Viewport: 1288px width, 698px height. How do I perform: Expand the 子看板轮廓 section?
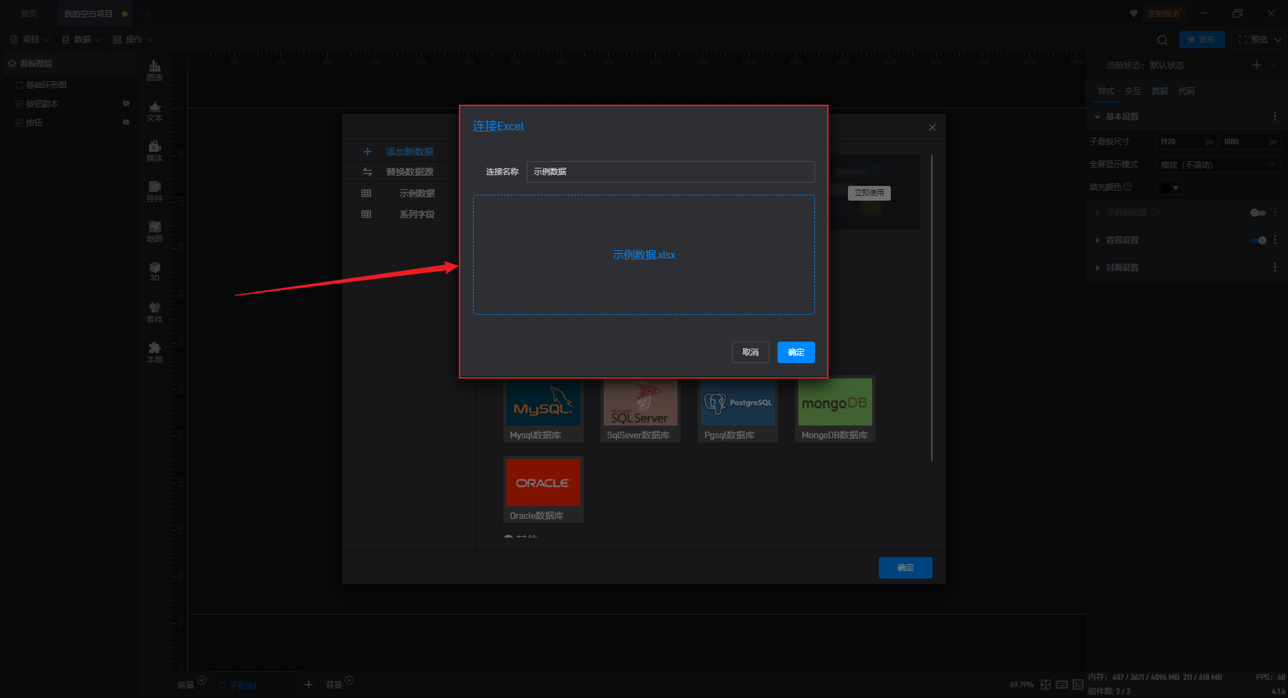[x=1097, y=213]
